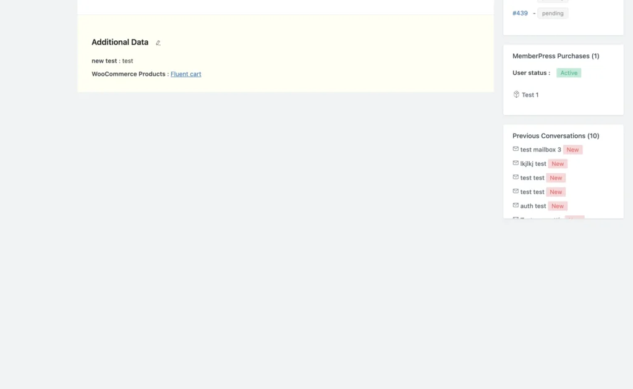Click the package icon next to Test 1

(x=516, y=95)
